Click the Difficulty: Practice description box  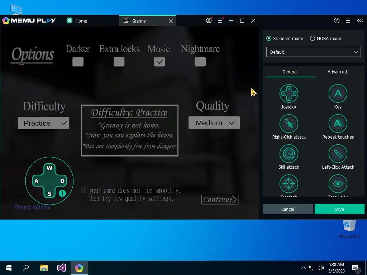click(x=130, y=130)
